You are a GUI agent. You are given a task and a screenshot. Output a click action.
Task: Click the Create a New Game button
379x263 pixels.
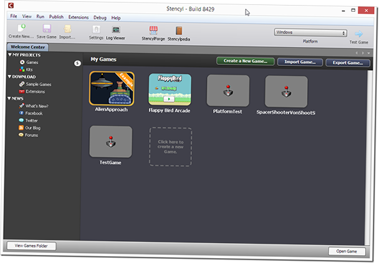coord(246,61)
